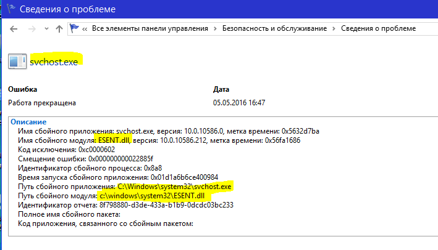Expand the hidden breadcrumb path chevrons
The height and width of the screenshot is (250, 438).
coord(85,29)
